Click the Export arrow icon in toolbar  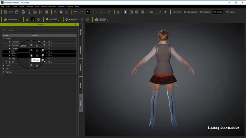(41, 12)
